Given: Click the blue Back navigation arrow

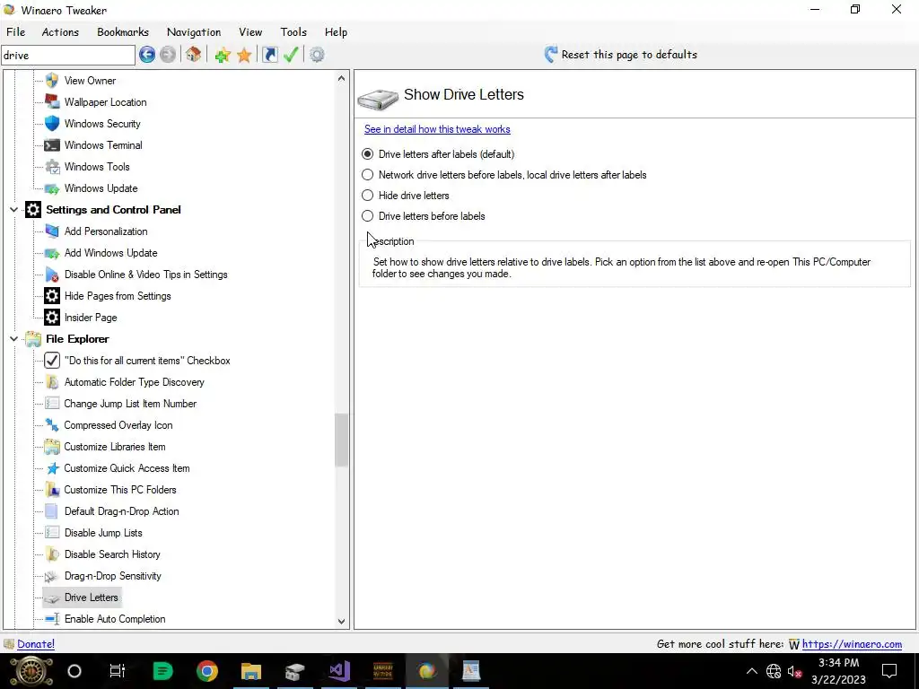Looking at the screenshot, I should click(x=147, y=55).
